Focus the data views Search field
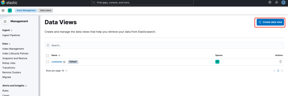Image resolution: width=288 pixels, height=96 pixels. [164, 45]
